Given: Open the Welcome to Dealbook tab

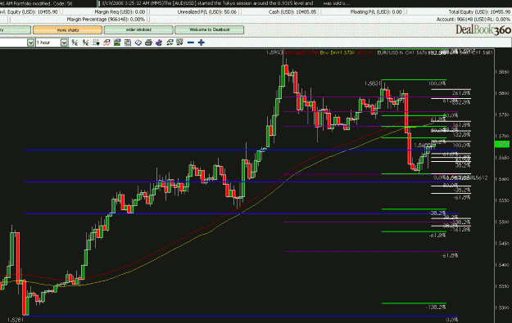Looking at the screenshot, I should [210, 30].
